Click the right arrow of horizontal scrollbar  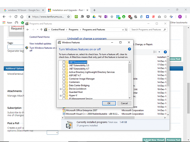[165, 118]
